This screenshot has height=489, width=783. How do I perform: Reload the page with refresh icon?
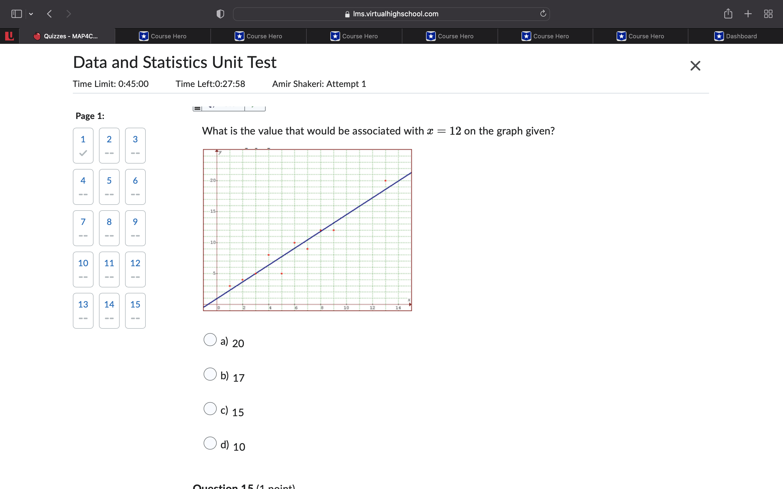tap(543, 14)
